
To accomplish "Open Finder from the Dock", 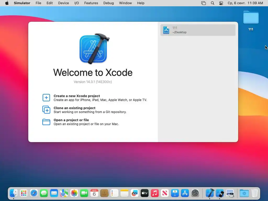I will [x=14, y=193].
